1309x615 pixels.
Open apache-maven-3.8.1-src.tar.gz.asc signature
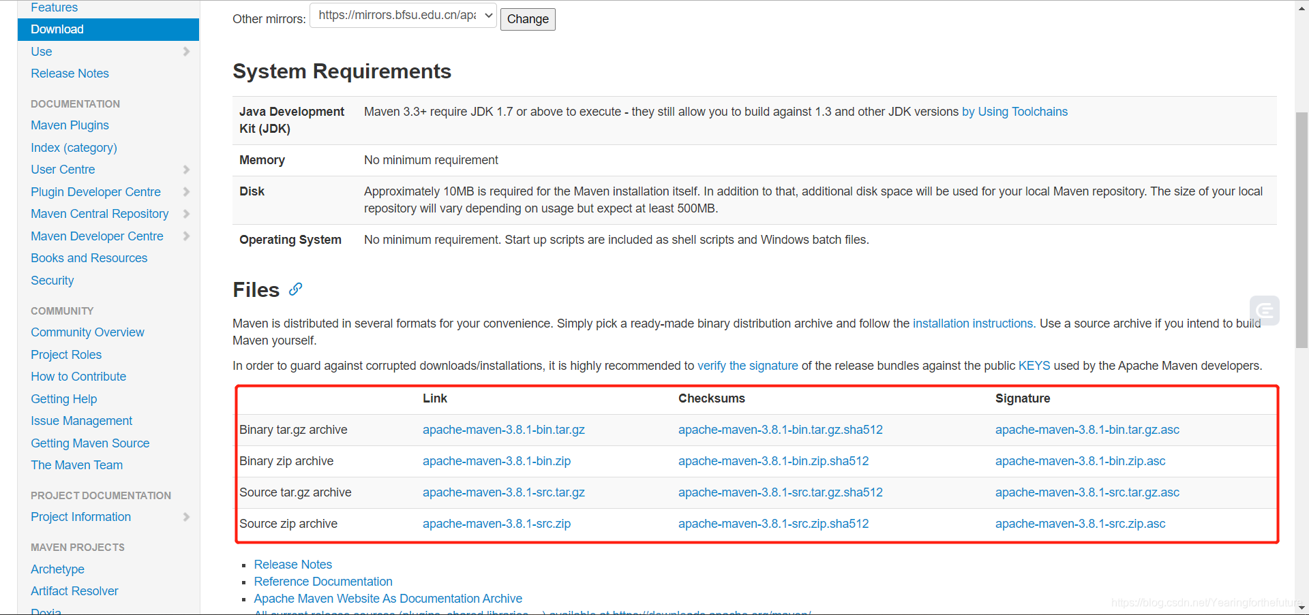pos(1087,492)
